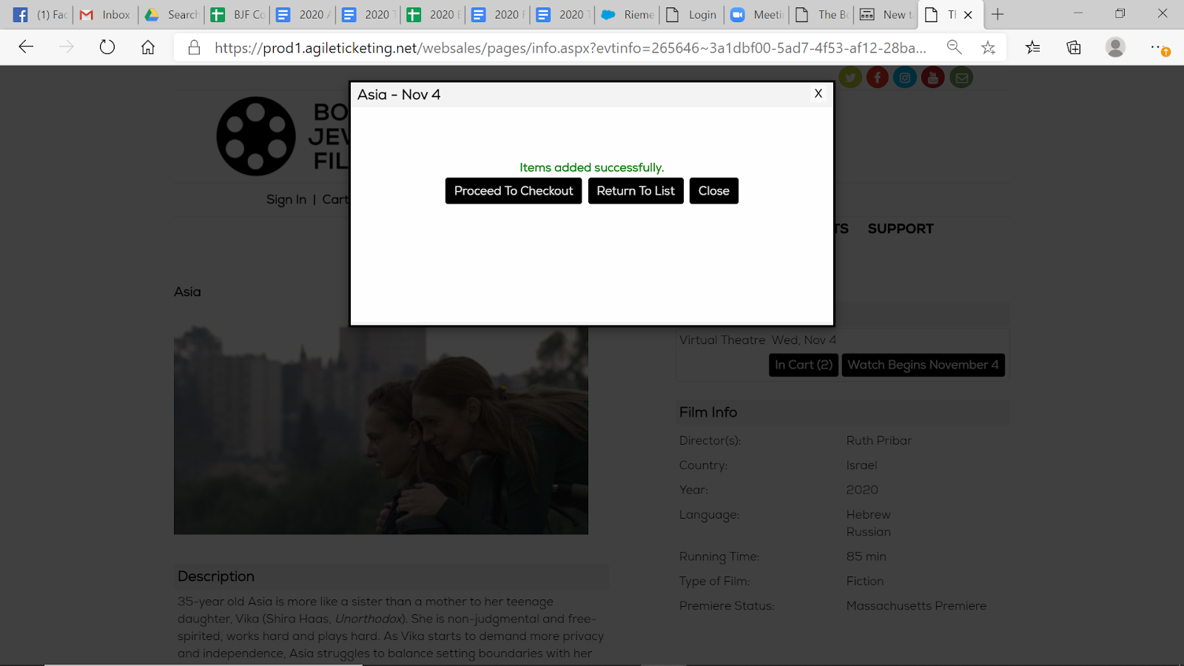
Task: Click the film type 'Fiction'
Action: (x=865, y=582)
